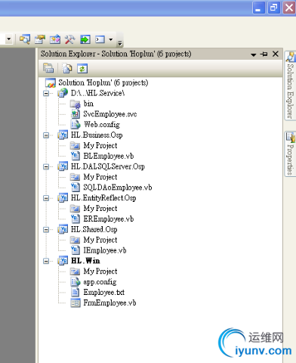The width and height of the screenshot is (296, 363).
Task: Click the text file icon of Employee.txt
Action: [76, 292]
